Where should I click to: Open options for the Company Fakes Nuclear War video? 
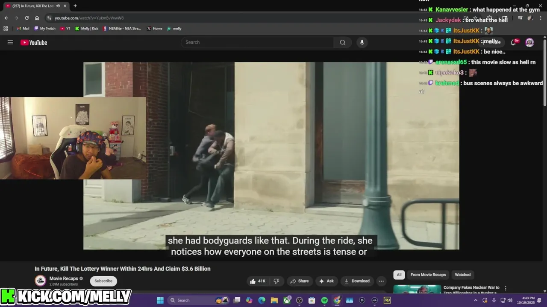pos(506,288)
